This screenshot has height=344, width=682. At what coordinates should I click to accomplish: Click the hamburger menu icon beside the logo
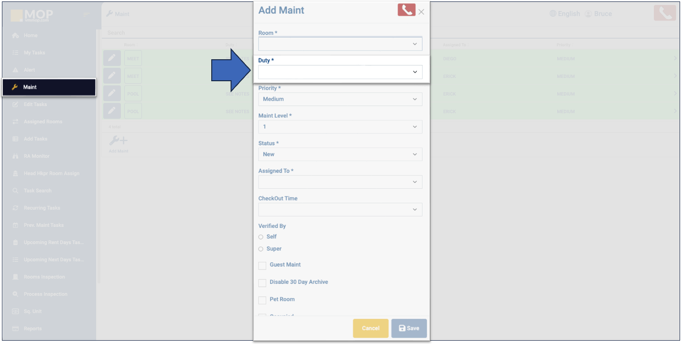click(87, 15)
